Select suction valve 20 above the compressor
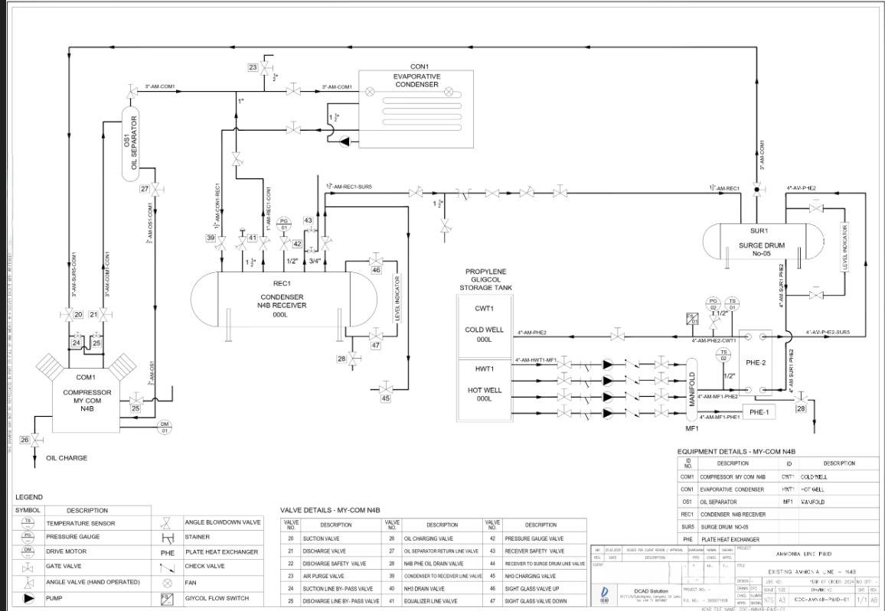The image size is (885, 611). click(64, 314)
